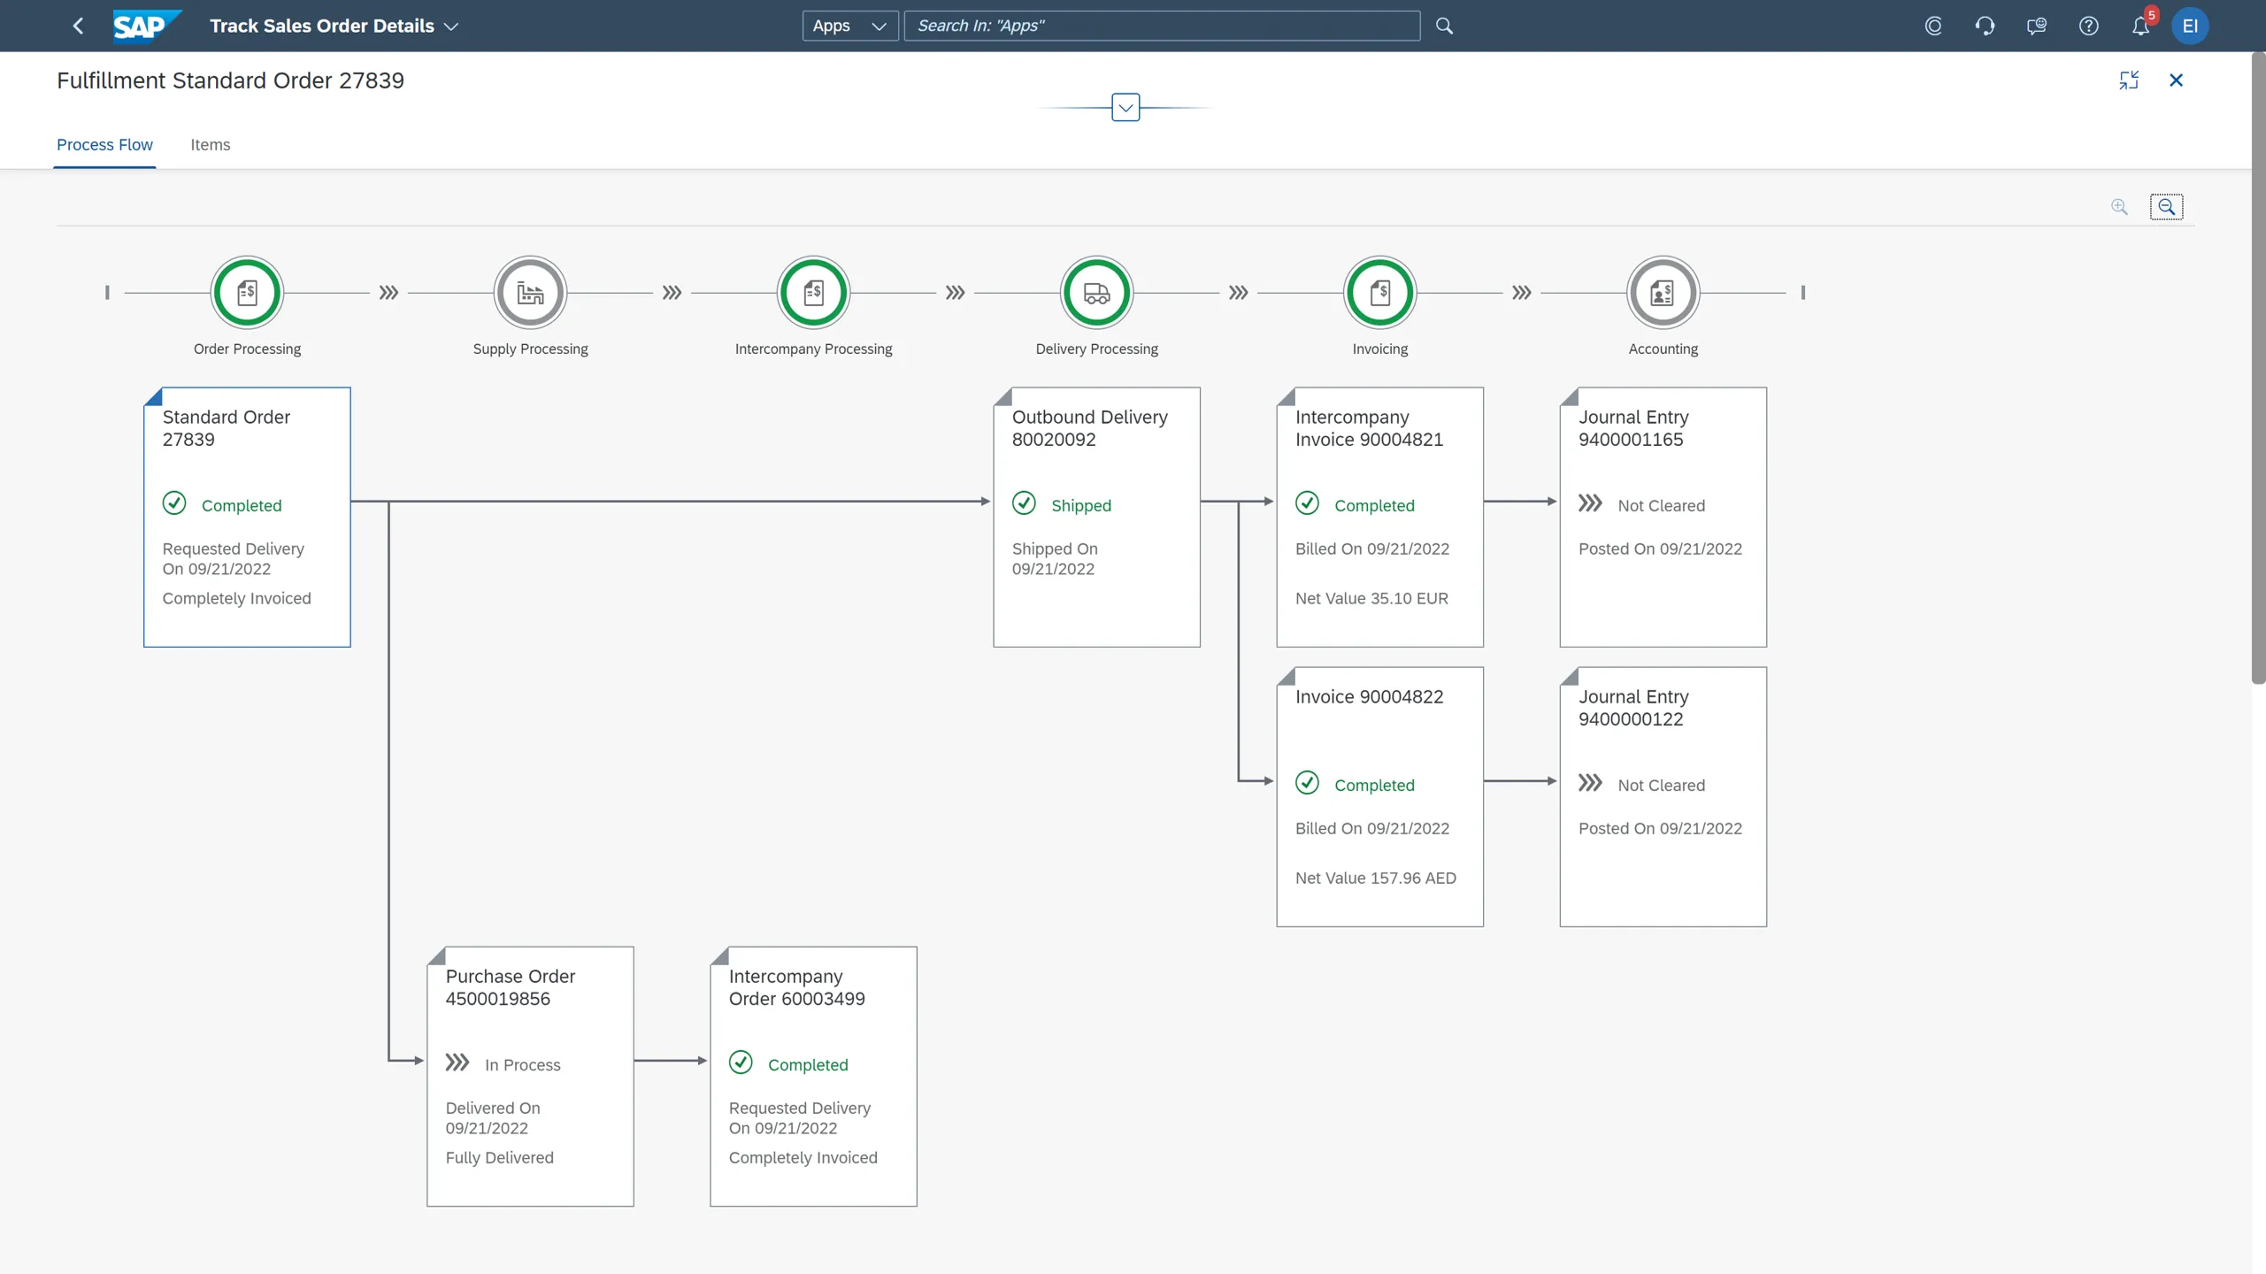2266x1274 pixels.
Task: Click the Order Processing stage icon
Action: tap(247, 292)
